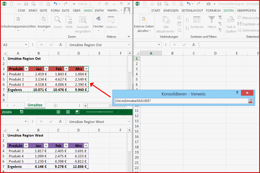The image size is (260, 173).
Task: Switch to page layout view in status bar
Action: (x=68, y=112)
